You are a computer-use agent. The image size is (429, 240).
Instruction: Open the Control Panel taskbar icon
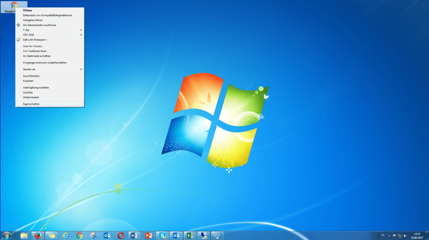217,236
